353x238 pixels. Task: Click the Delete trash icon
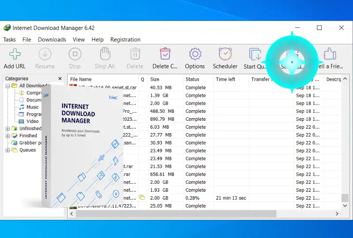point(135,53)
